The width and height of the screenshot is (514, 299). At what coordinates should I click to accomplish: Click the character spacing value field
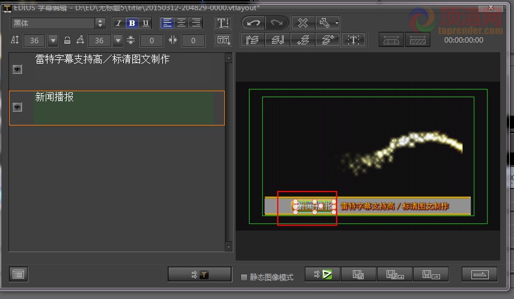[x=193, y=41]
